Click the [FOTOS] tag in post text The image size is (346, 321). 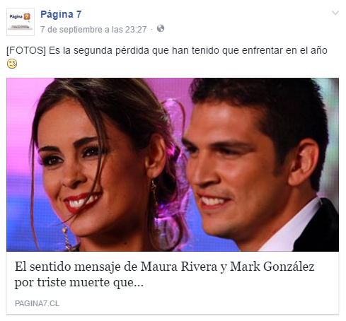tap(26, 50)
